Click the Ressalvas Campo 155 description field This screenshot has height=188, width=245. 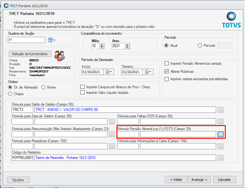coord(71,146)
